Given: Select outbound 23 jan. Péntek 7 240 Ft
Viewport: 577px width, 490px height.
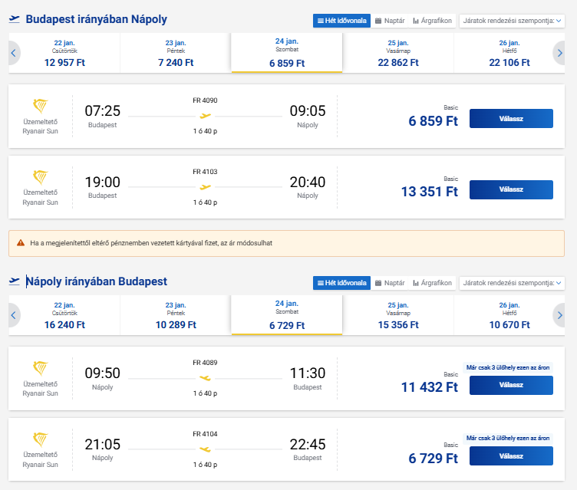Looking at the screenshot, I should [175, 53].
